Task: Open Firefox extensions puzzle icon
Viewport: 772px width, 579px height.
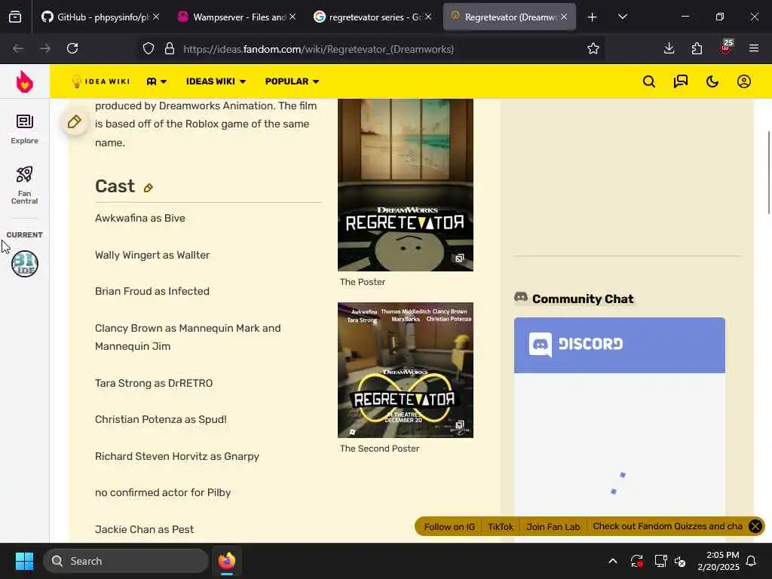Action: coord(697,48)
